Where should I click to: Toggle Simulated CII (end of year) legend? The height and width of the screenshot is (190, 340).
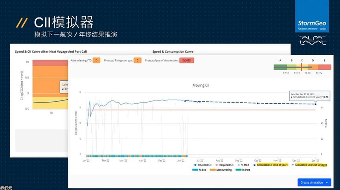click(270, 165)
